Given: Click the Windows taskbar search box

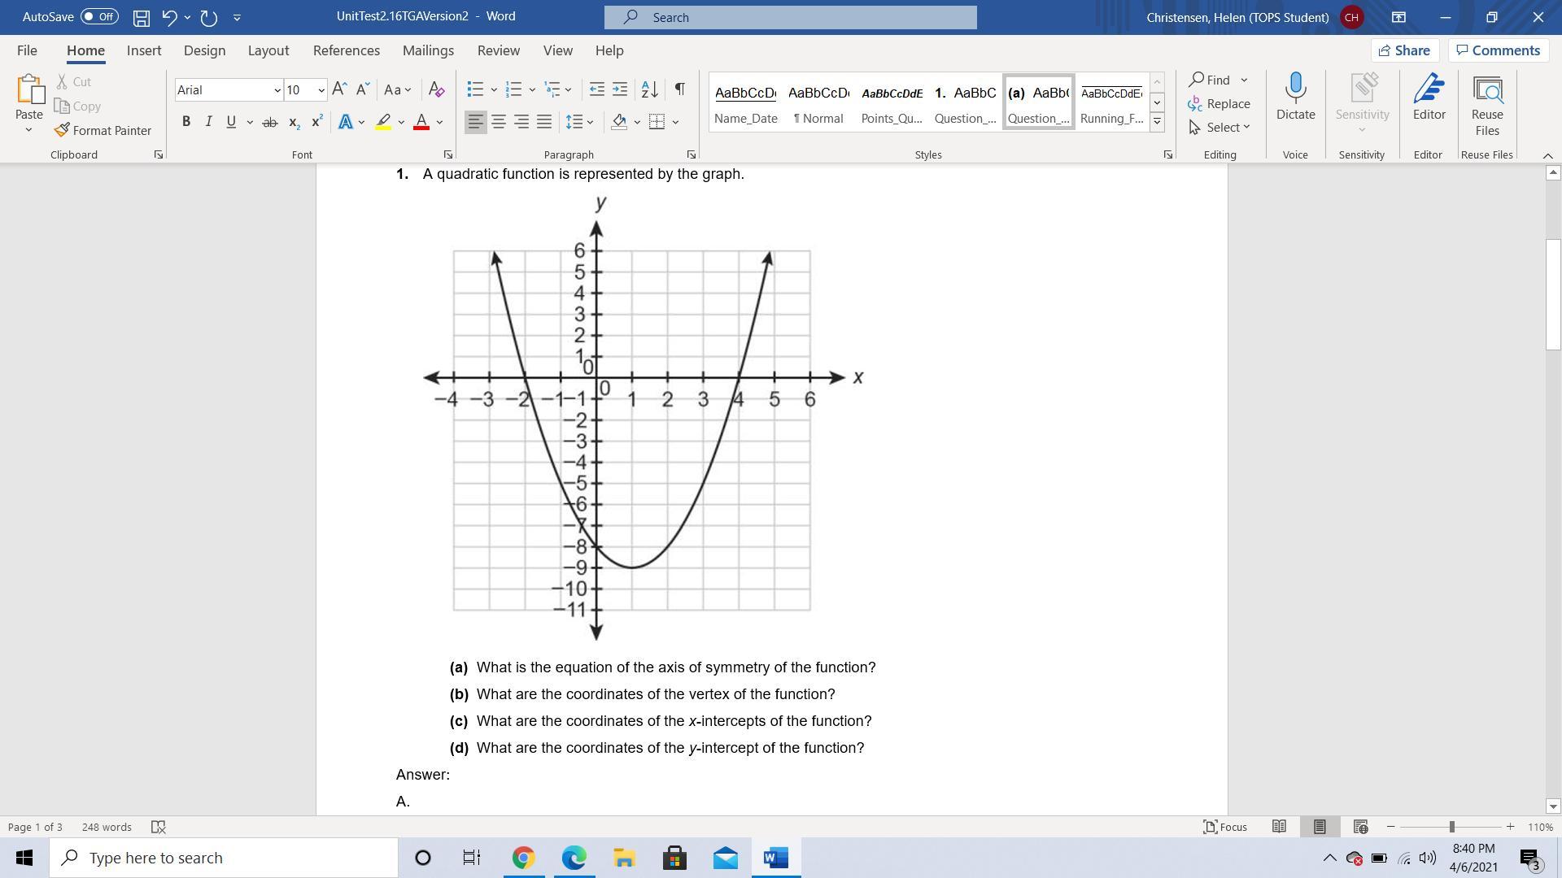Looking at the screenshot, I should (x=224, y=858).
